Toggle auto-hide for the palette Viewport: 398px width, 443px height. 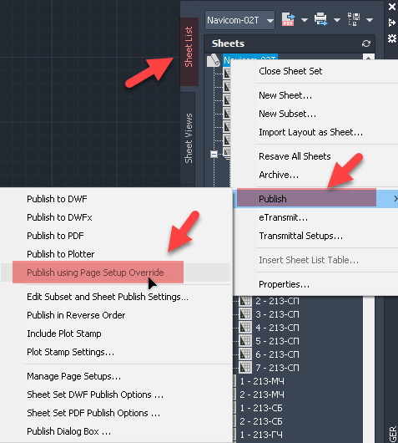pyautogui.click(x=392, y=23)
